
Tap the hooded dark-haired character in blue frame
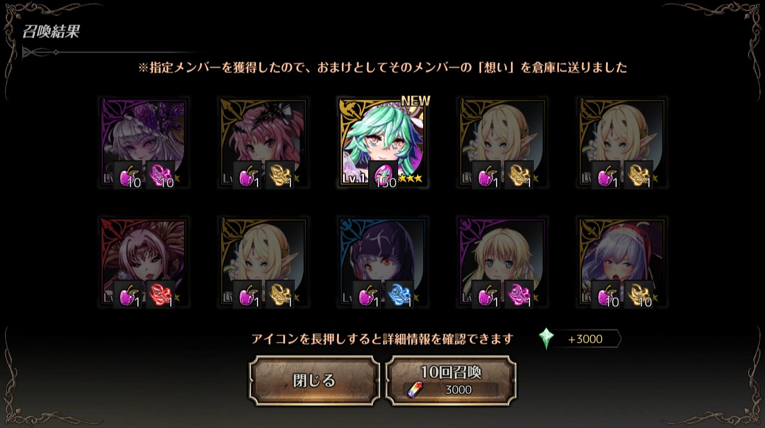point(382,263)
